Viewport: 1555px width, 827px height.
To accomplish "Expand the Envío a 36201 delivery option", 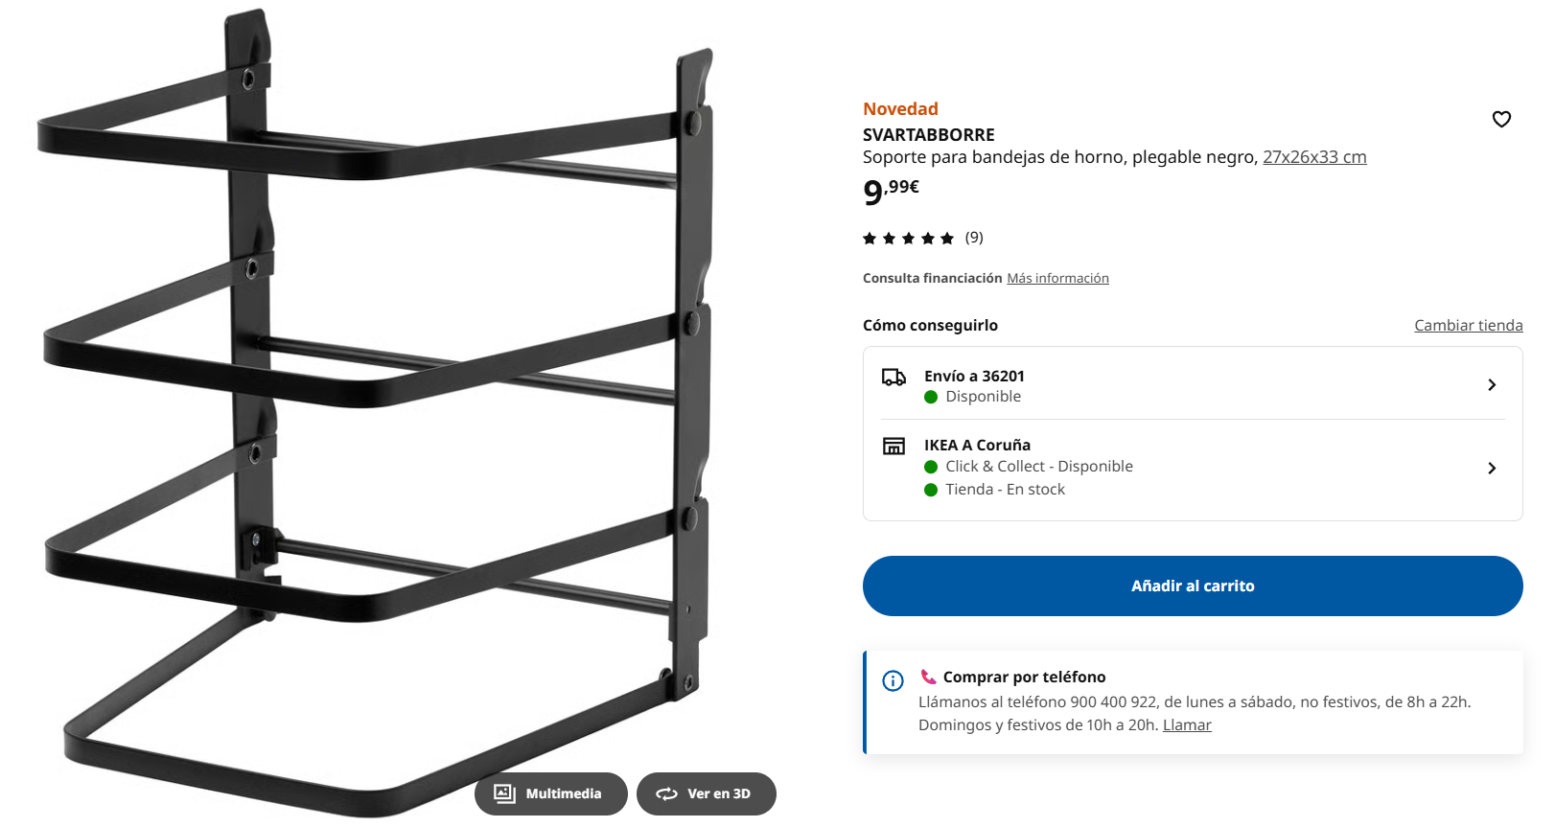I will [x=1491, y=385].
